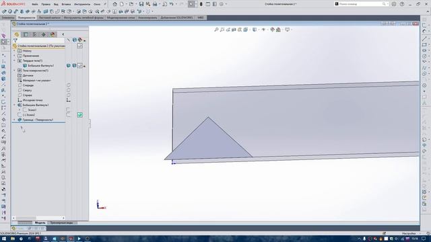Image resolution: width=431 pixels, height=242 pixels.
Task: Click the command search input field
Action: [x=361, y=4]
